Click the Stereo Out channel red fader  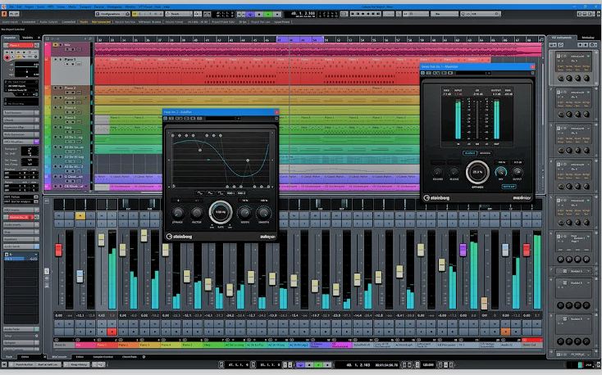point(527,250)
